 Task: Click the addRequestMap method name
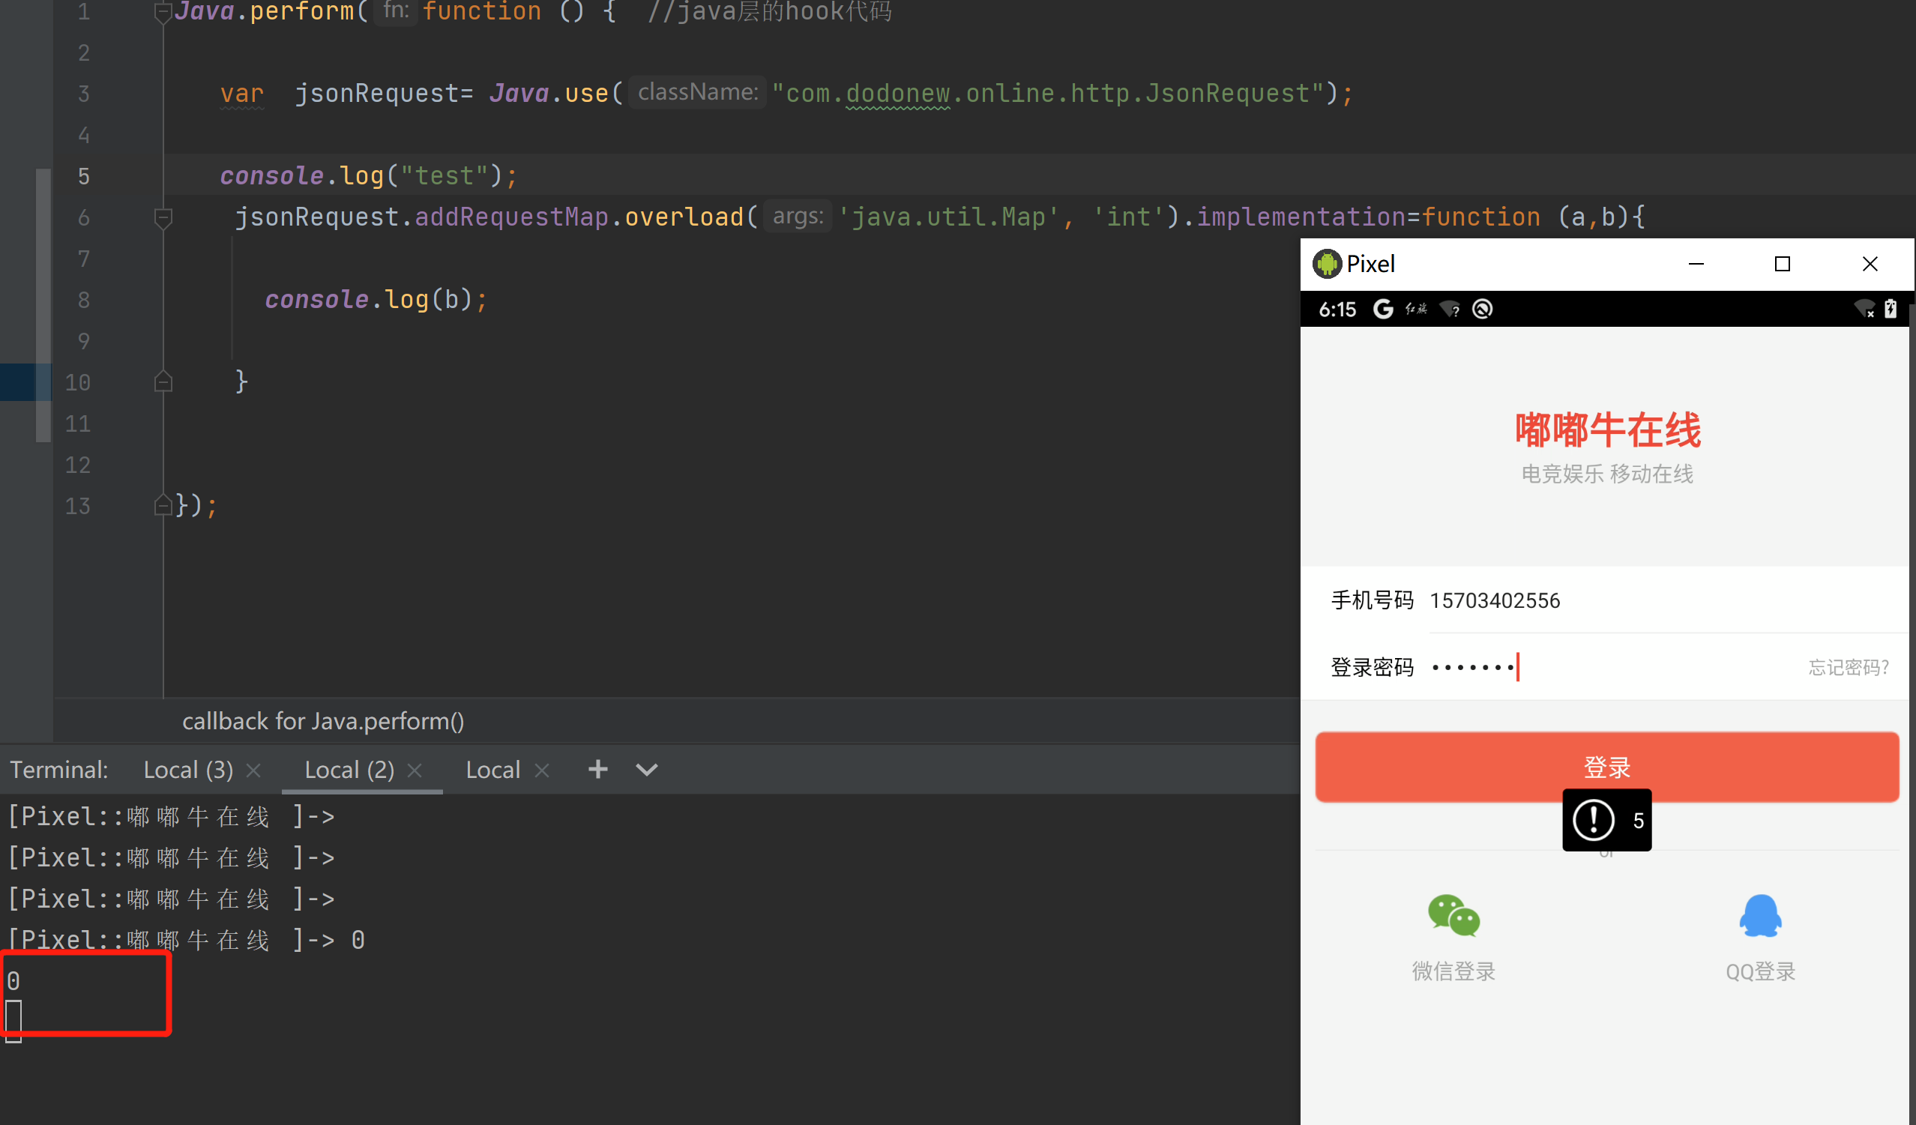coord(512,217)
